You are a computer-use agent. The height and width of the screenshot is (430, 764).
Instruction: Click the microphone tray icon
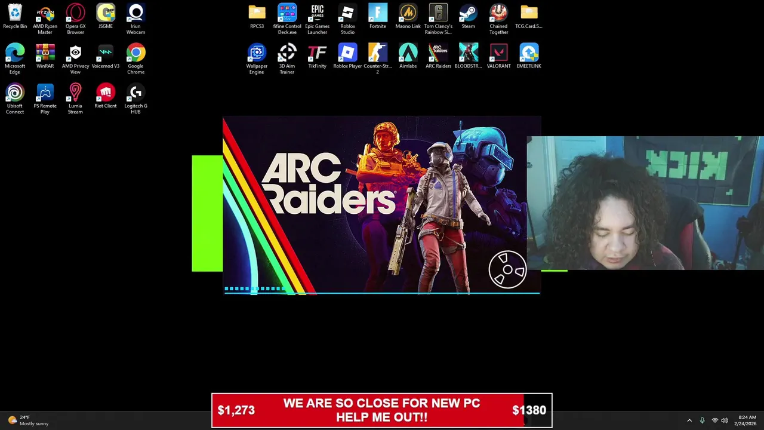(702, 420)
